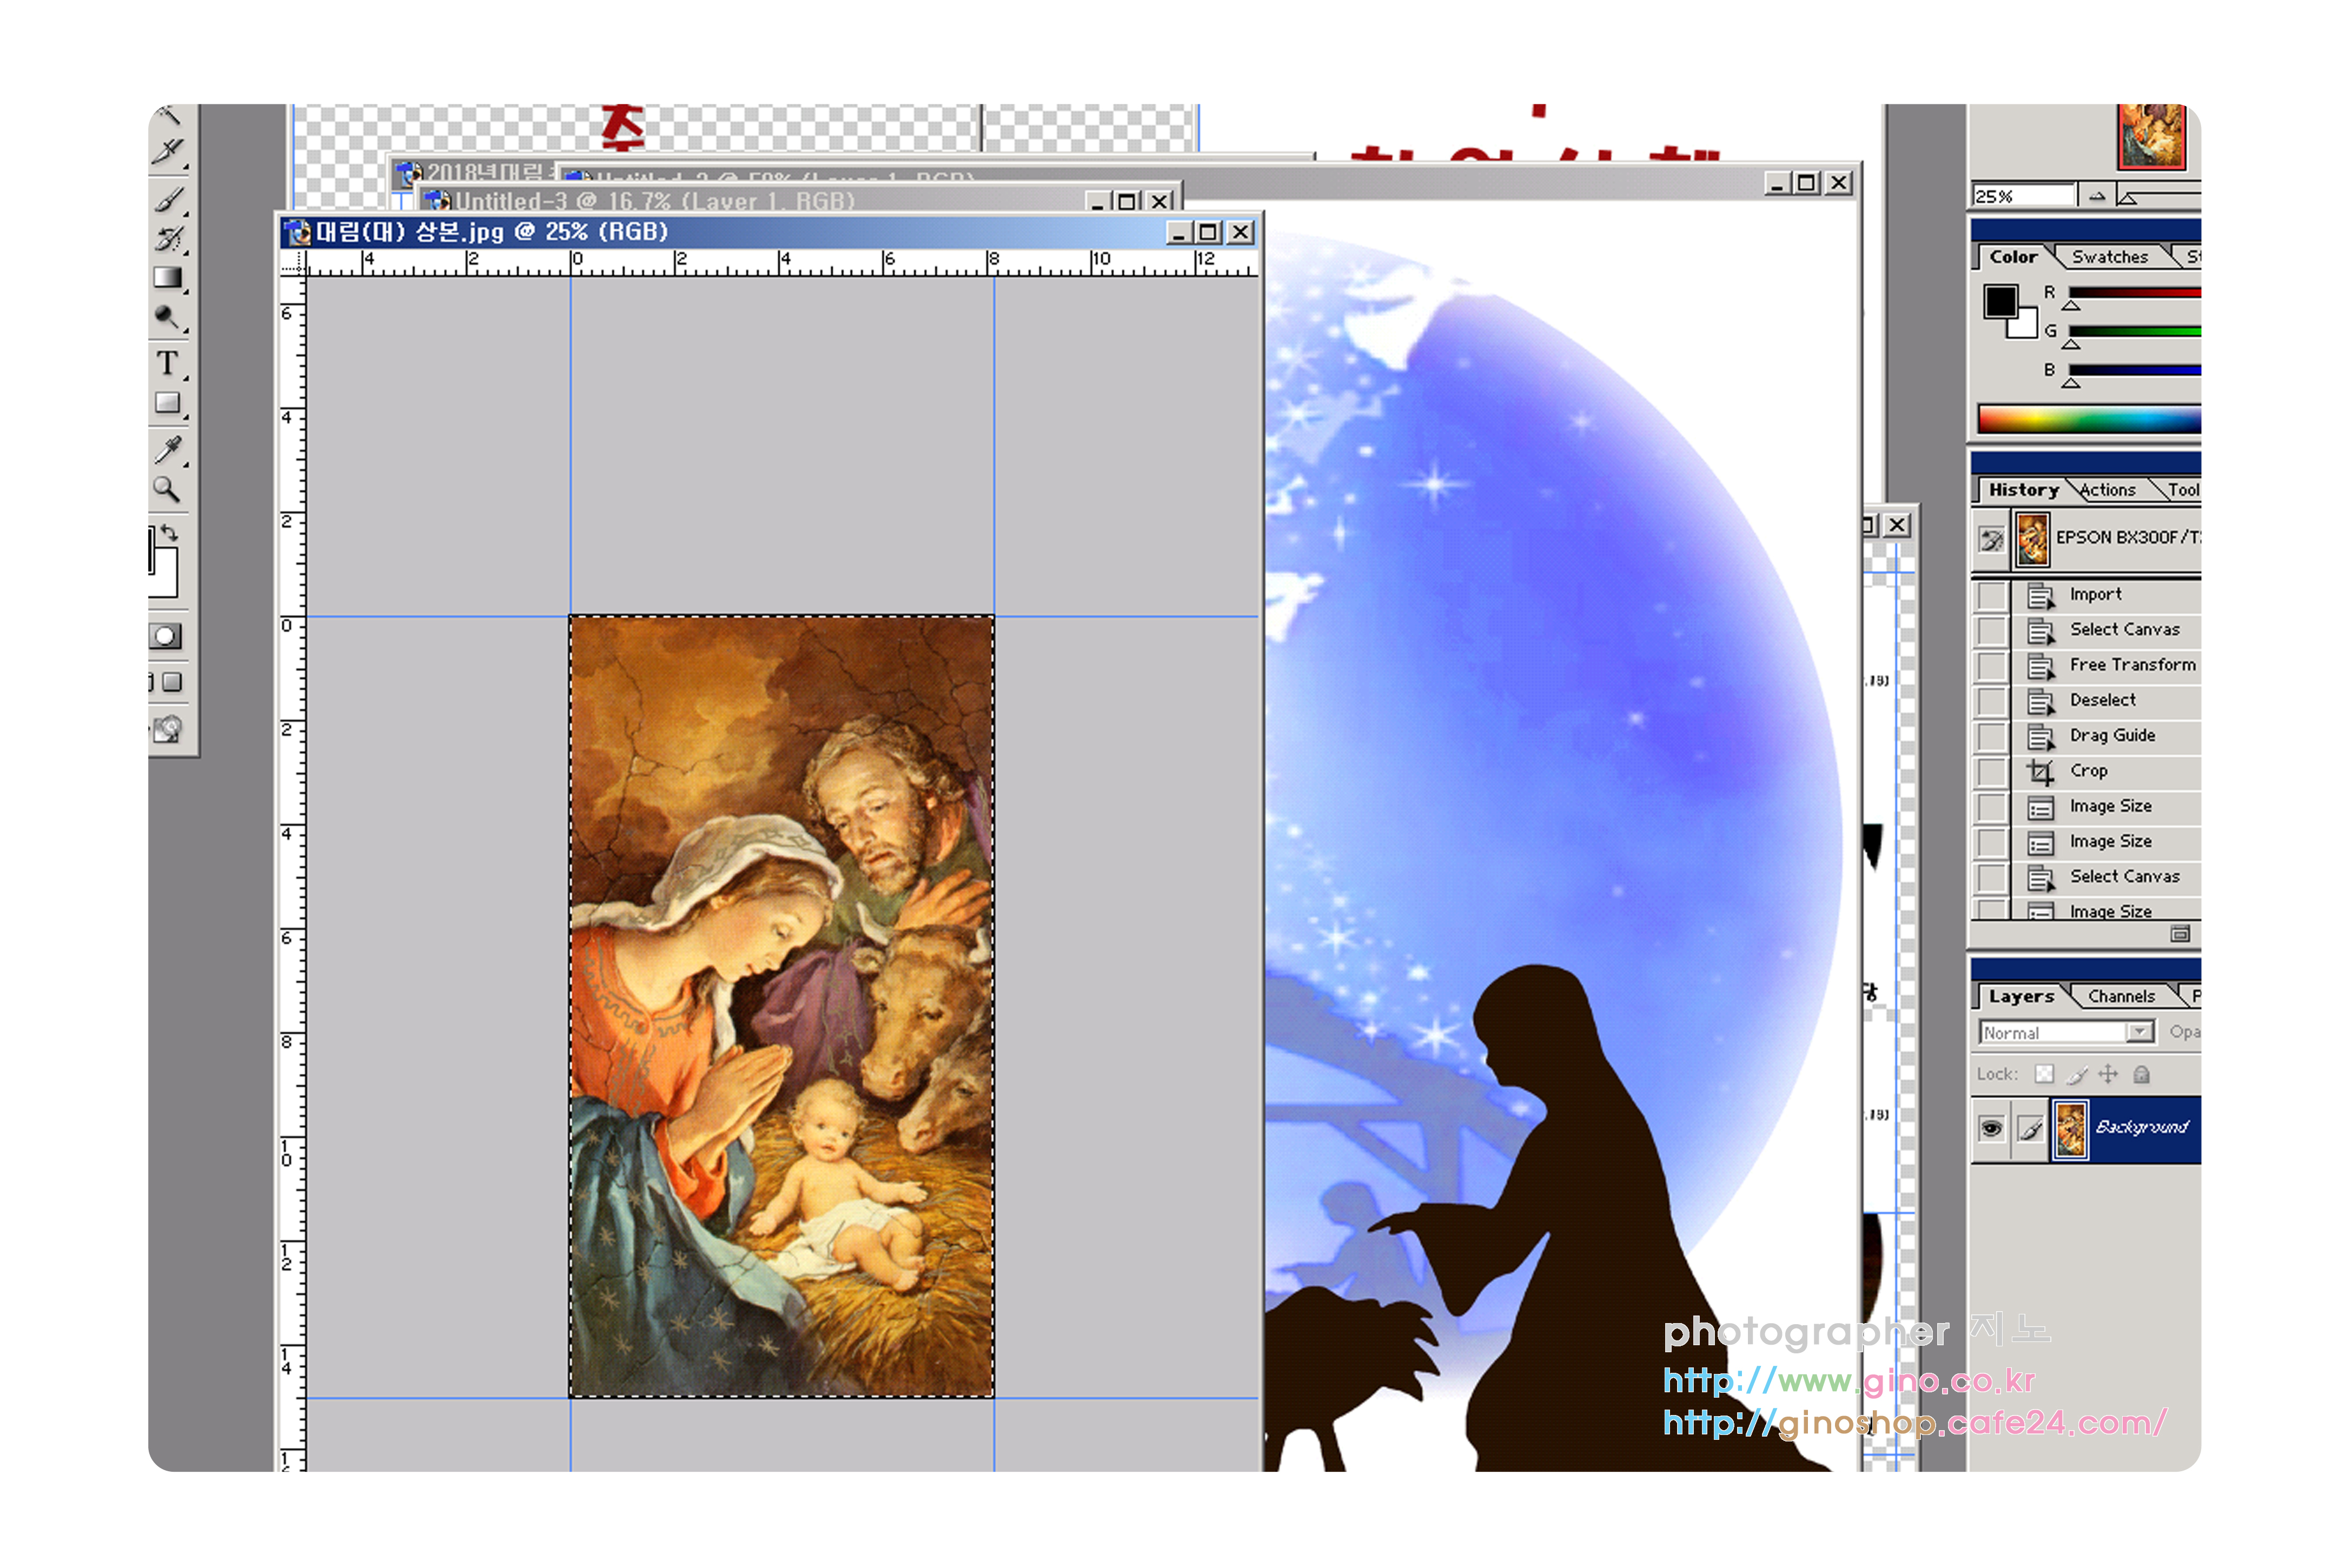Screen dimensions: 2352x1568
Task: Click the swap foreground/background colors arrow
Action: click(171, 534)
